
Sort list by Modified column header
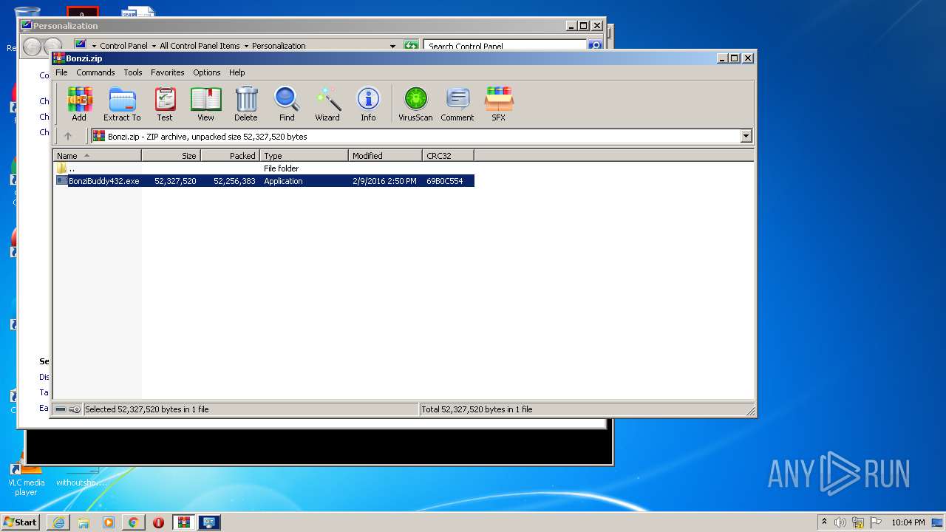tap(385, 156)
